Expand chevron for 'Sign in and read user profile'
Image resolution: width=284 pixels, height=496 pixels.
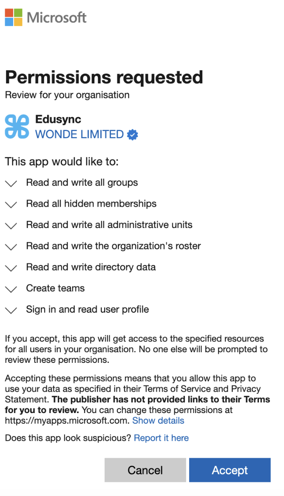pos(11,311)
